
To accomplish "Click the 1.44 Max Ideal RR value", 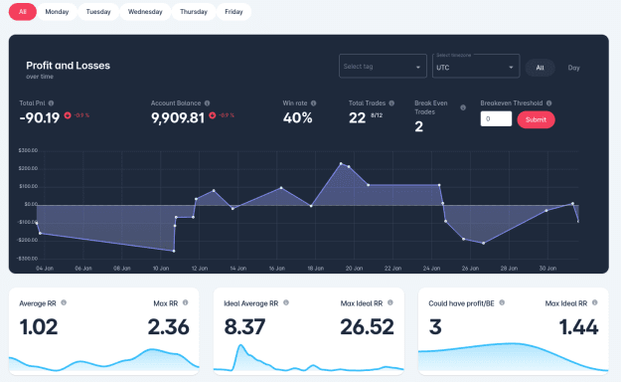I will pyautogui.click(x=578, y=327).
